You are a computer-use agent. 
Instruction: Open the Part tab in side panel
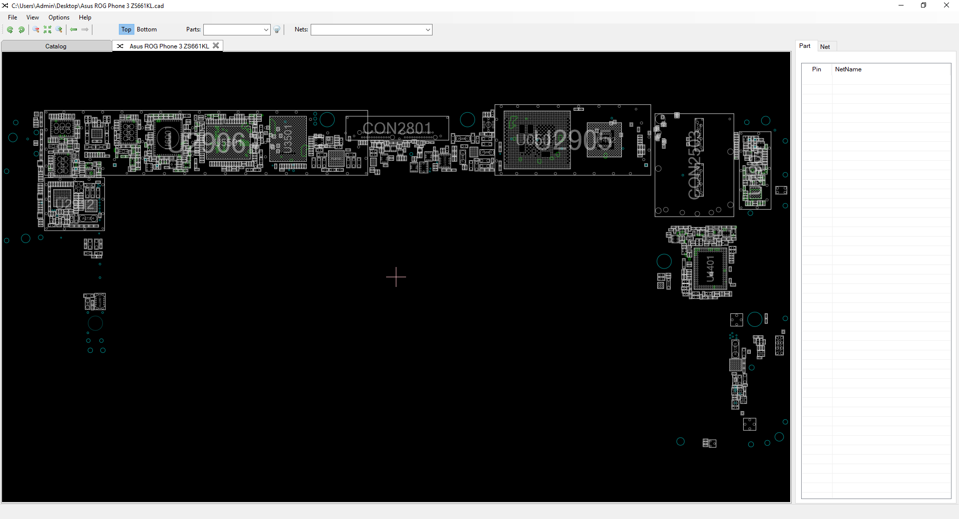pyautogui.click(x=805, y=46)
